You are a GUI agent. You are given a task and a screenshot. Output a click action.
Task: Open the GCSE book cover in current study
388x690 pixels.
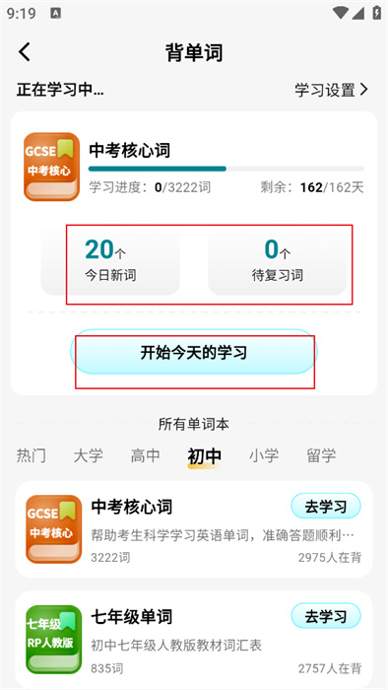(52, 167)
